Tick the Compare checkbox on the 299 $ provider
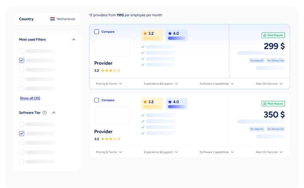 pos(97,32)
